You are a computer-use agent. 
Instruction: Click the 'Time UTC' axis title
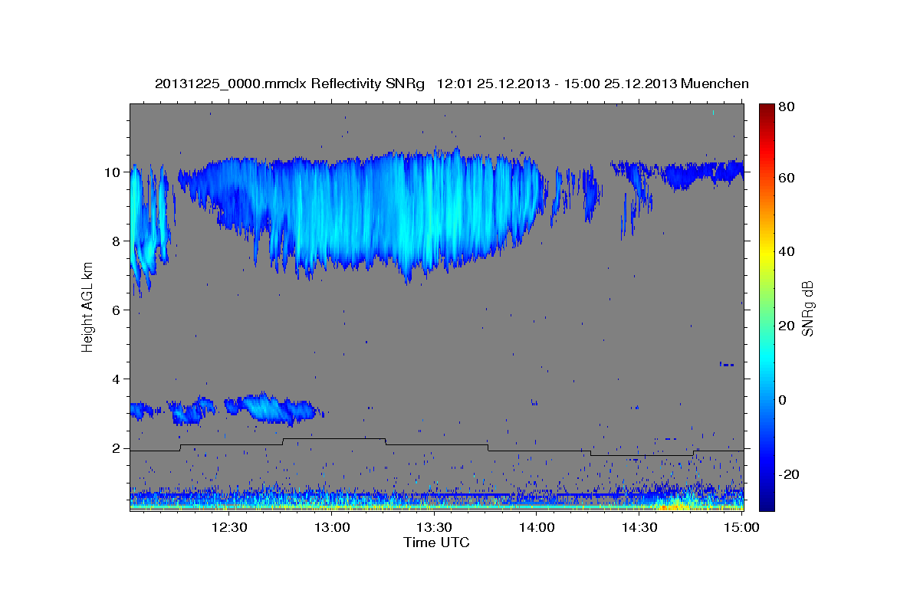pos(436,543)
